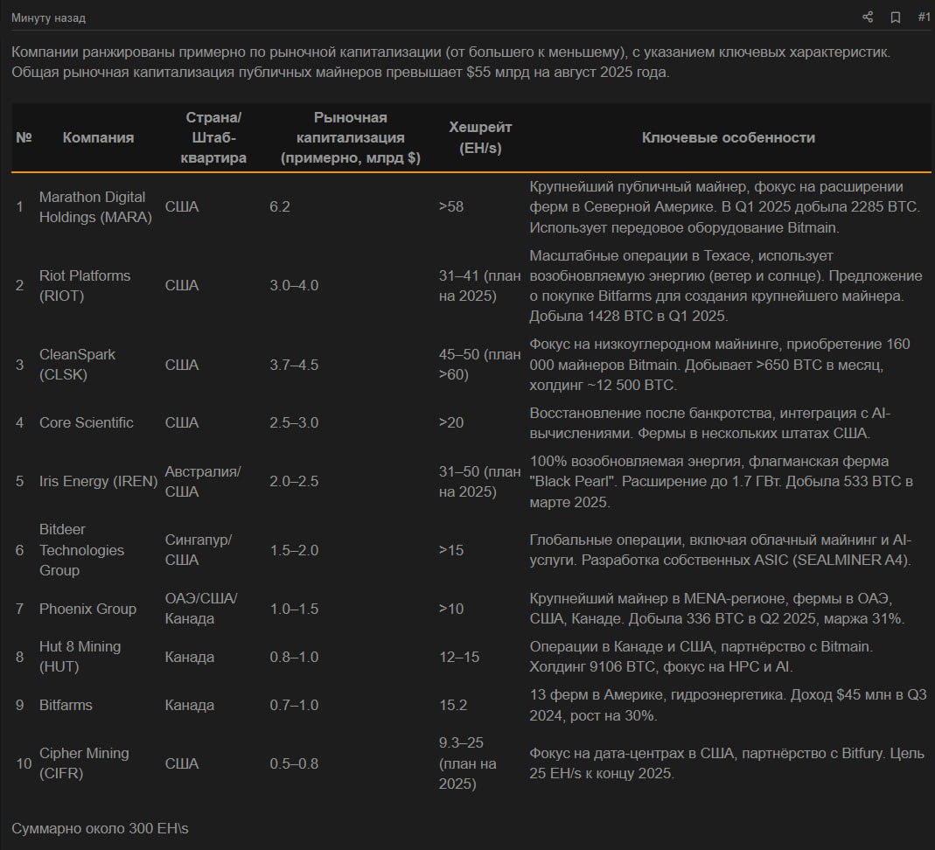Click the "Рыночная капитализация" column header
935x850 pixels.
click(x=351, y=137)
